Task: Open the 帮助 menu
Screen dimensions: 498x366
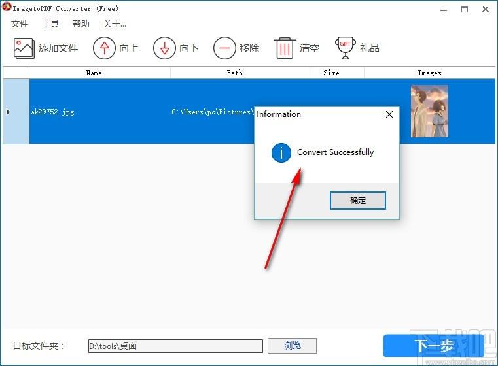Action: pos(81,24)
